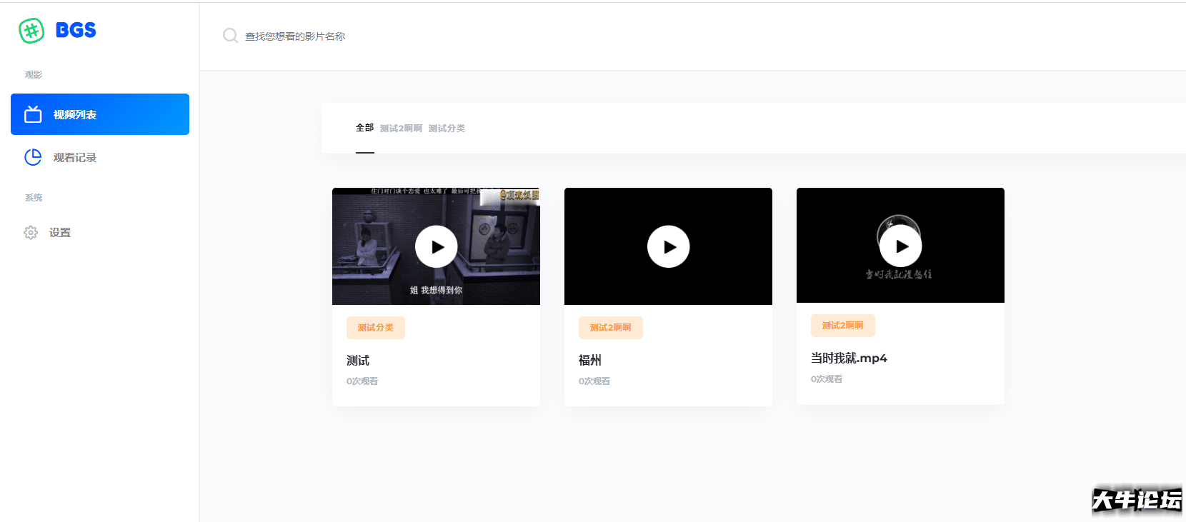Click the pie chart icon for 观看记录
Image resolution: width=1186 pixels, height=522 pixels.
click(33, 157)
